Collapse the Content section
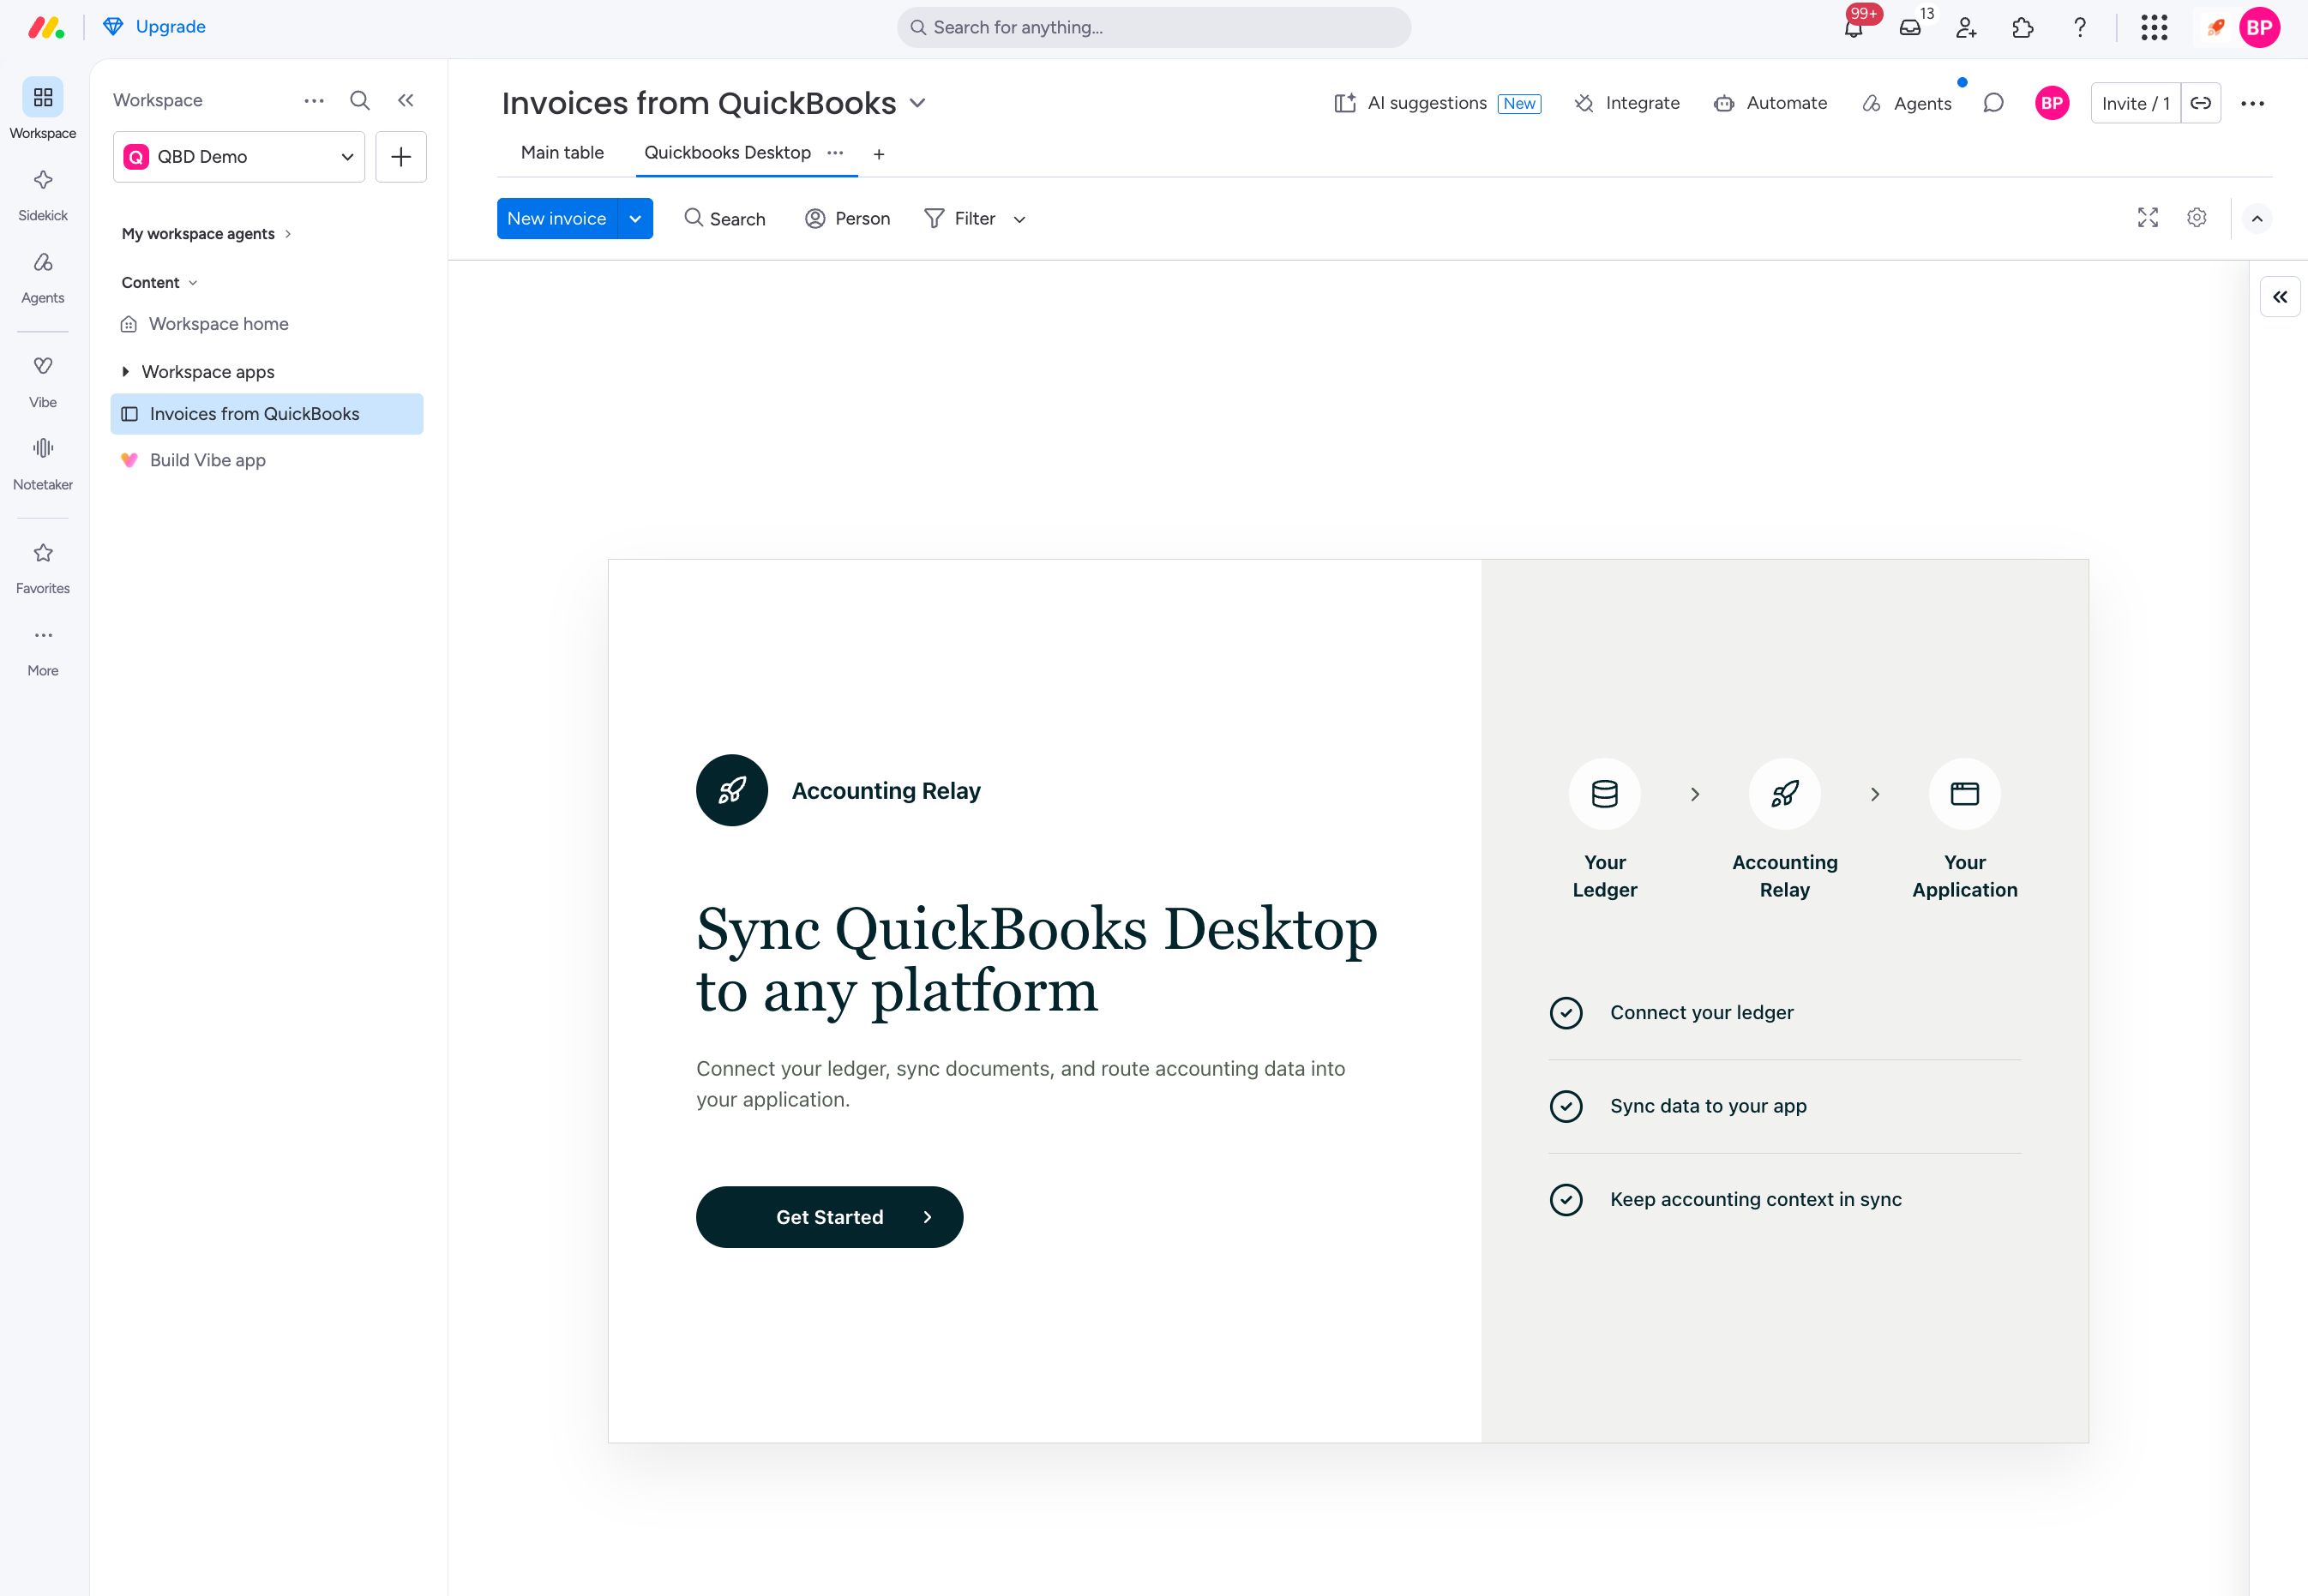Viewport: 2308px width, 1596px height. click(x=160, y=282)
